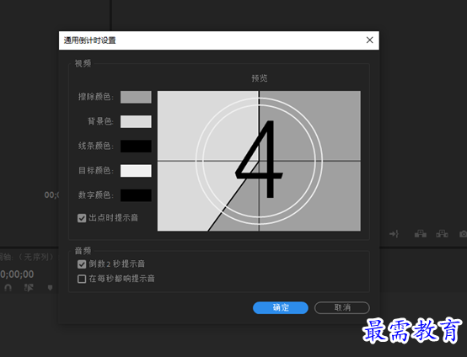Enable 在每秒都响提示音 checkbox
467x357 pixels.
point(82,279)
